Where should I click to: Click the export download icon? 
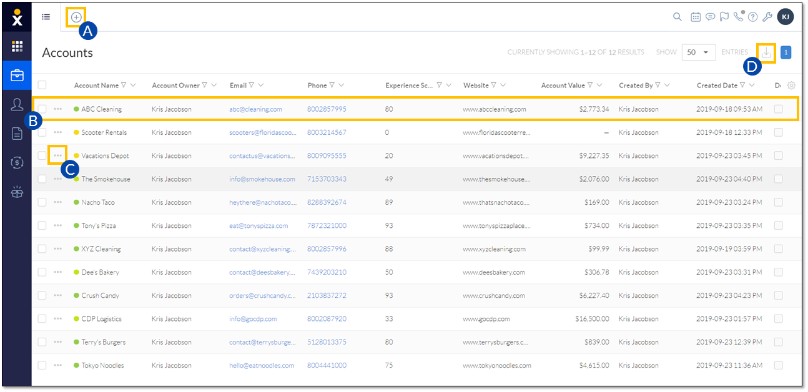tap(766, 52)
